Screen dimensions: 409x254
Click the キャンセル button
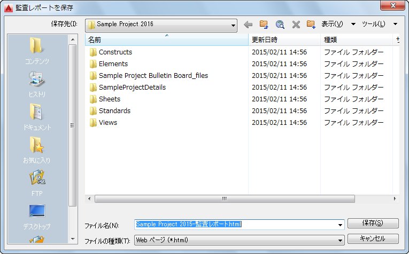tap(373, 239)
